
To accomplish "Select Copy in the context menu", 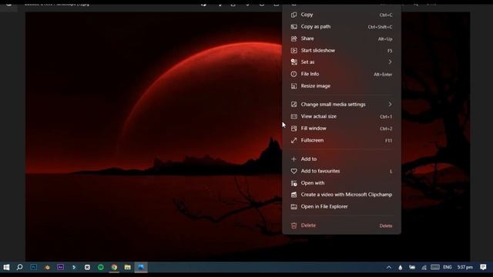I will [341, 15].
